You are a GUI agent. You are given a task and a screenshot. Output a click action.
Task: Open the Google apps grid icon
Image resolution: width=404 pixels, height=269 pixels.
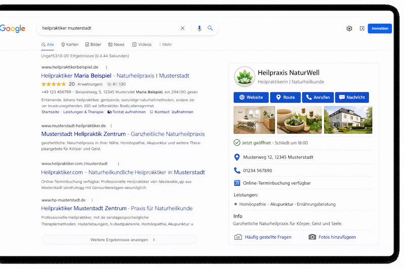[362, 29]
